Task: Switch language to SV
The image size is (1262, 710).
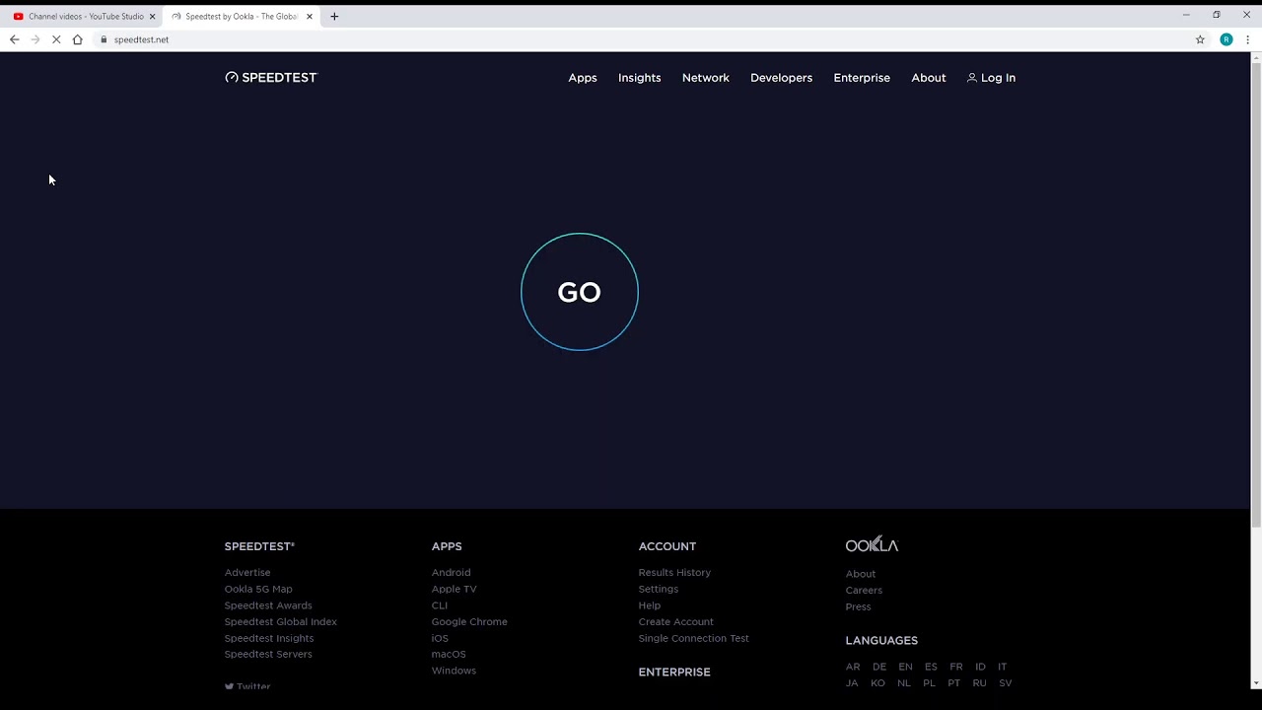Action: click(x=1006, y=682)
